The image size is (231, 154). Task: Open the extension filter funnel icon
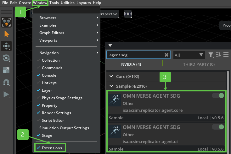[211, 55]
